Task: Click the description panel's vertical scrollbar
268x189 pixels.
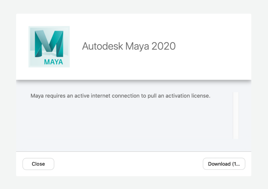Action: (x=236, y=116)
